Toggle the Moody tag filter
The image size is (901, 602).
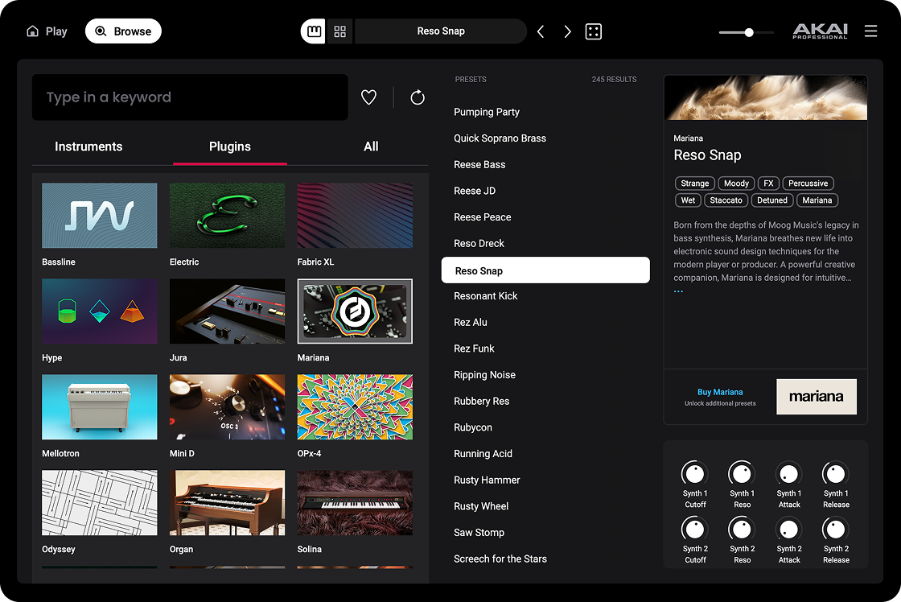pos(736,183)
